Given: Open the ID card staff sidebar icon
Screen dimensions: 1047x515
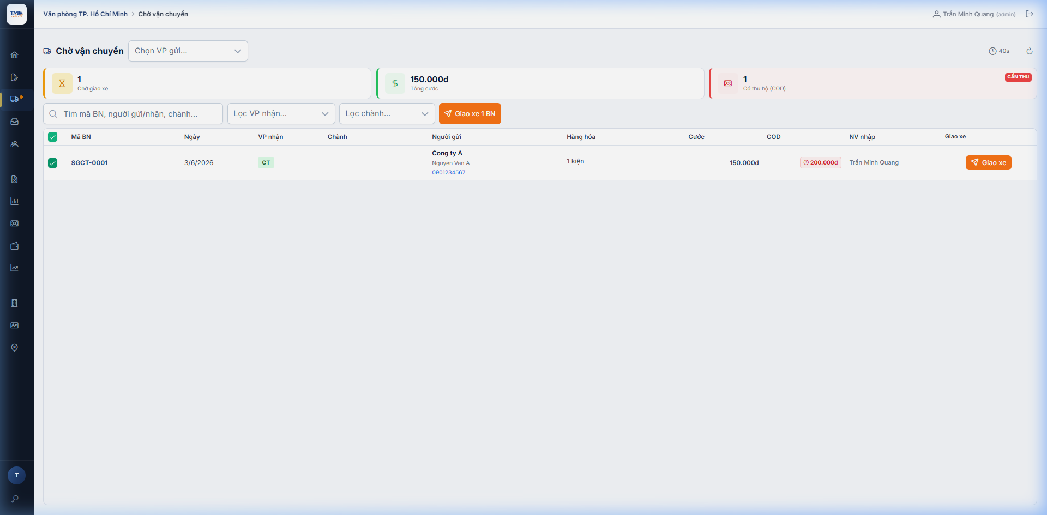Looking at the screenshot, I should (15, 325).
